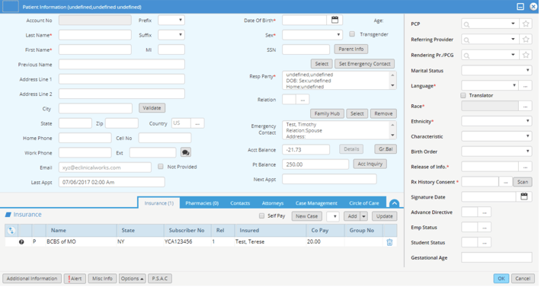This screenshot has height=287, width=541.
Task: Click the Update insurance button
Action: (384, 216)
